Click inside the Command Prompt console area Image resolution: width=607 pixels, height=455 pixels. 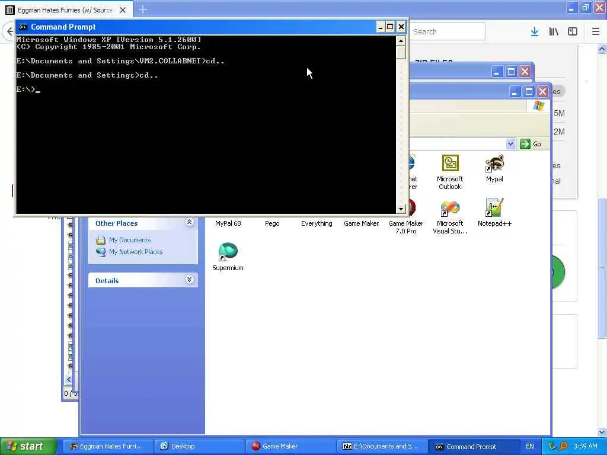click(x=206, y=124)
